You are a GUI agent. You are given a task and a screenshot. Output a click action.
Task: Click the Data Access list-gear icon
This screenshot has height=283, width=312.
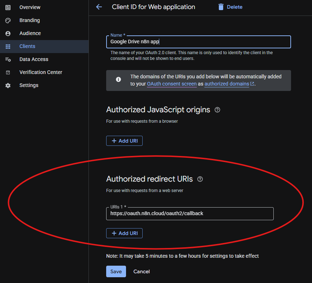(8, 60)
